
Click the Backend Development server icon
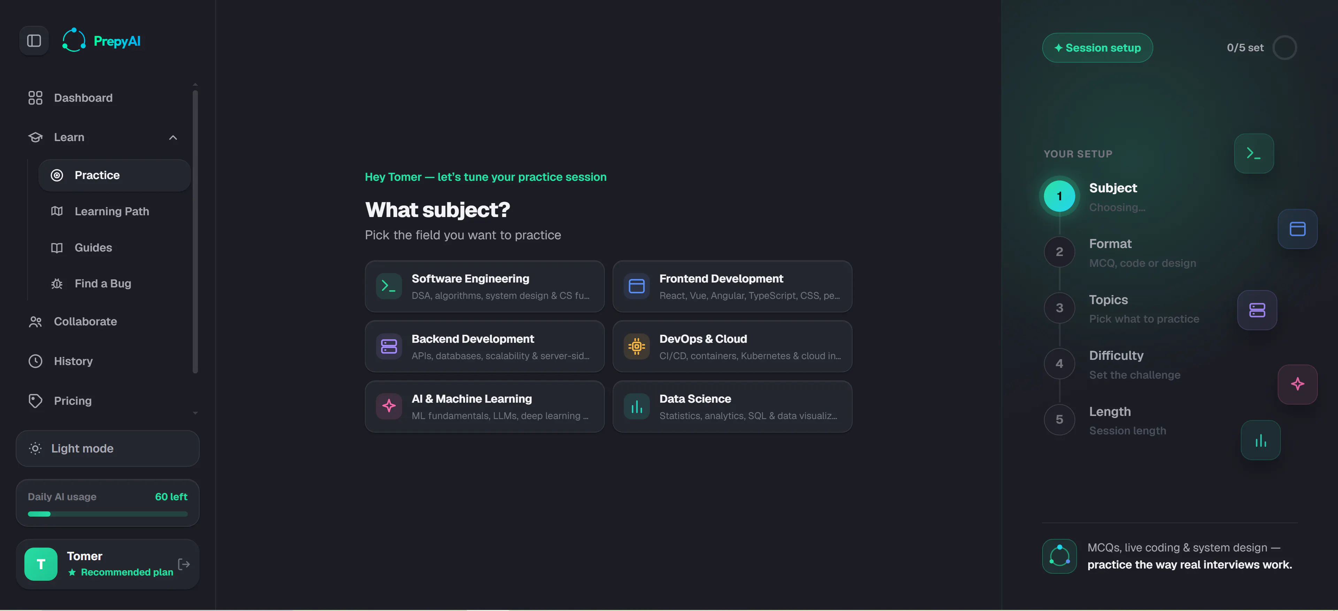389,346
